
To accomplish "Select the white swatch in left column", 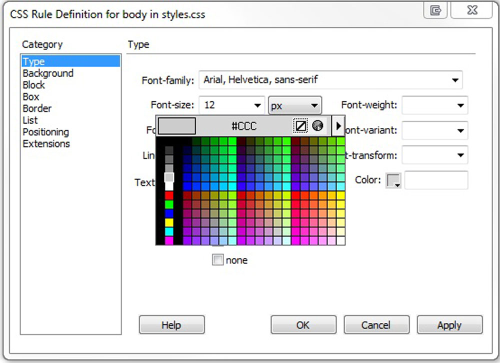I will pyautogui.click(x=169, y=186).
